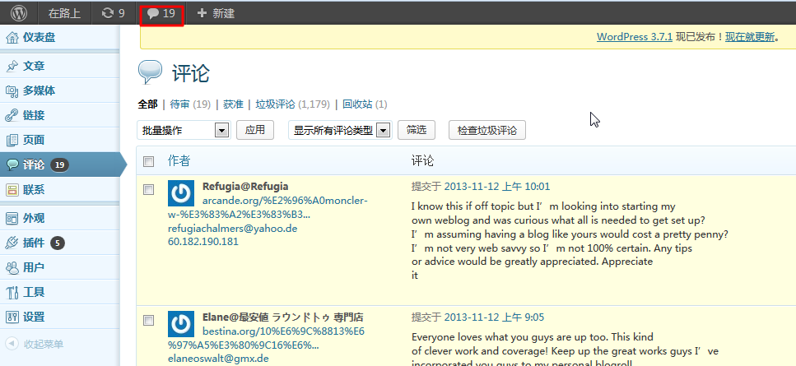Toggle select-all checkbox in table header
Screen dimensions: 796x366
pos(148,162)
